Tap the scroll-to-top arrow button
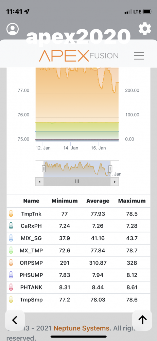The width and height of the screenshot is (157, 341). click(x=142, y=320)
